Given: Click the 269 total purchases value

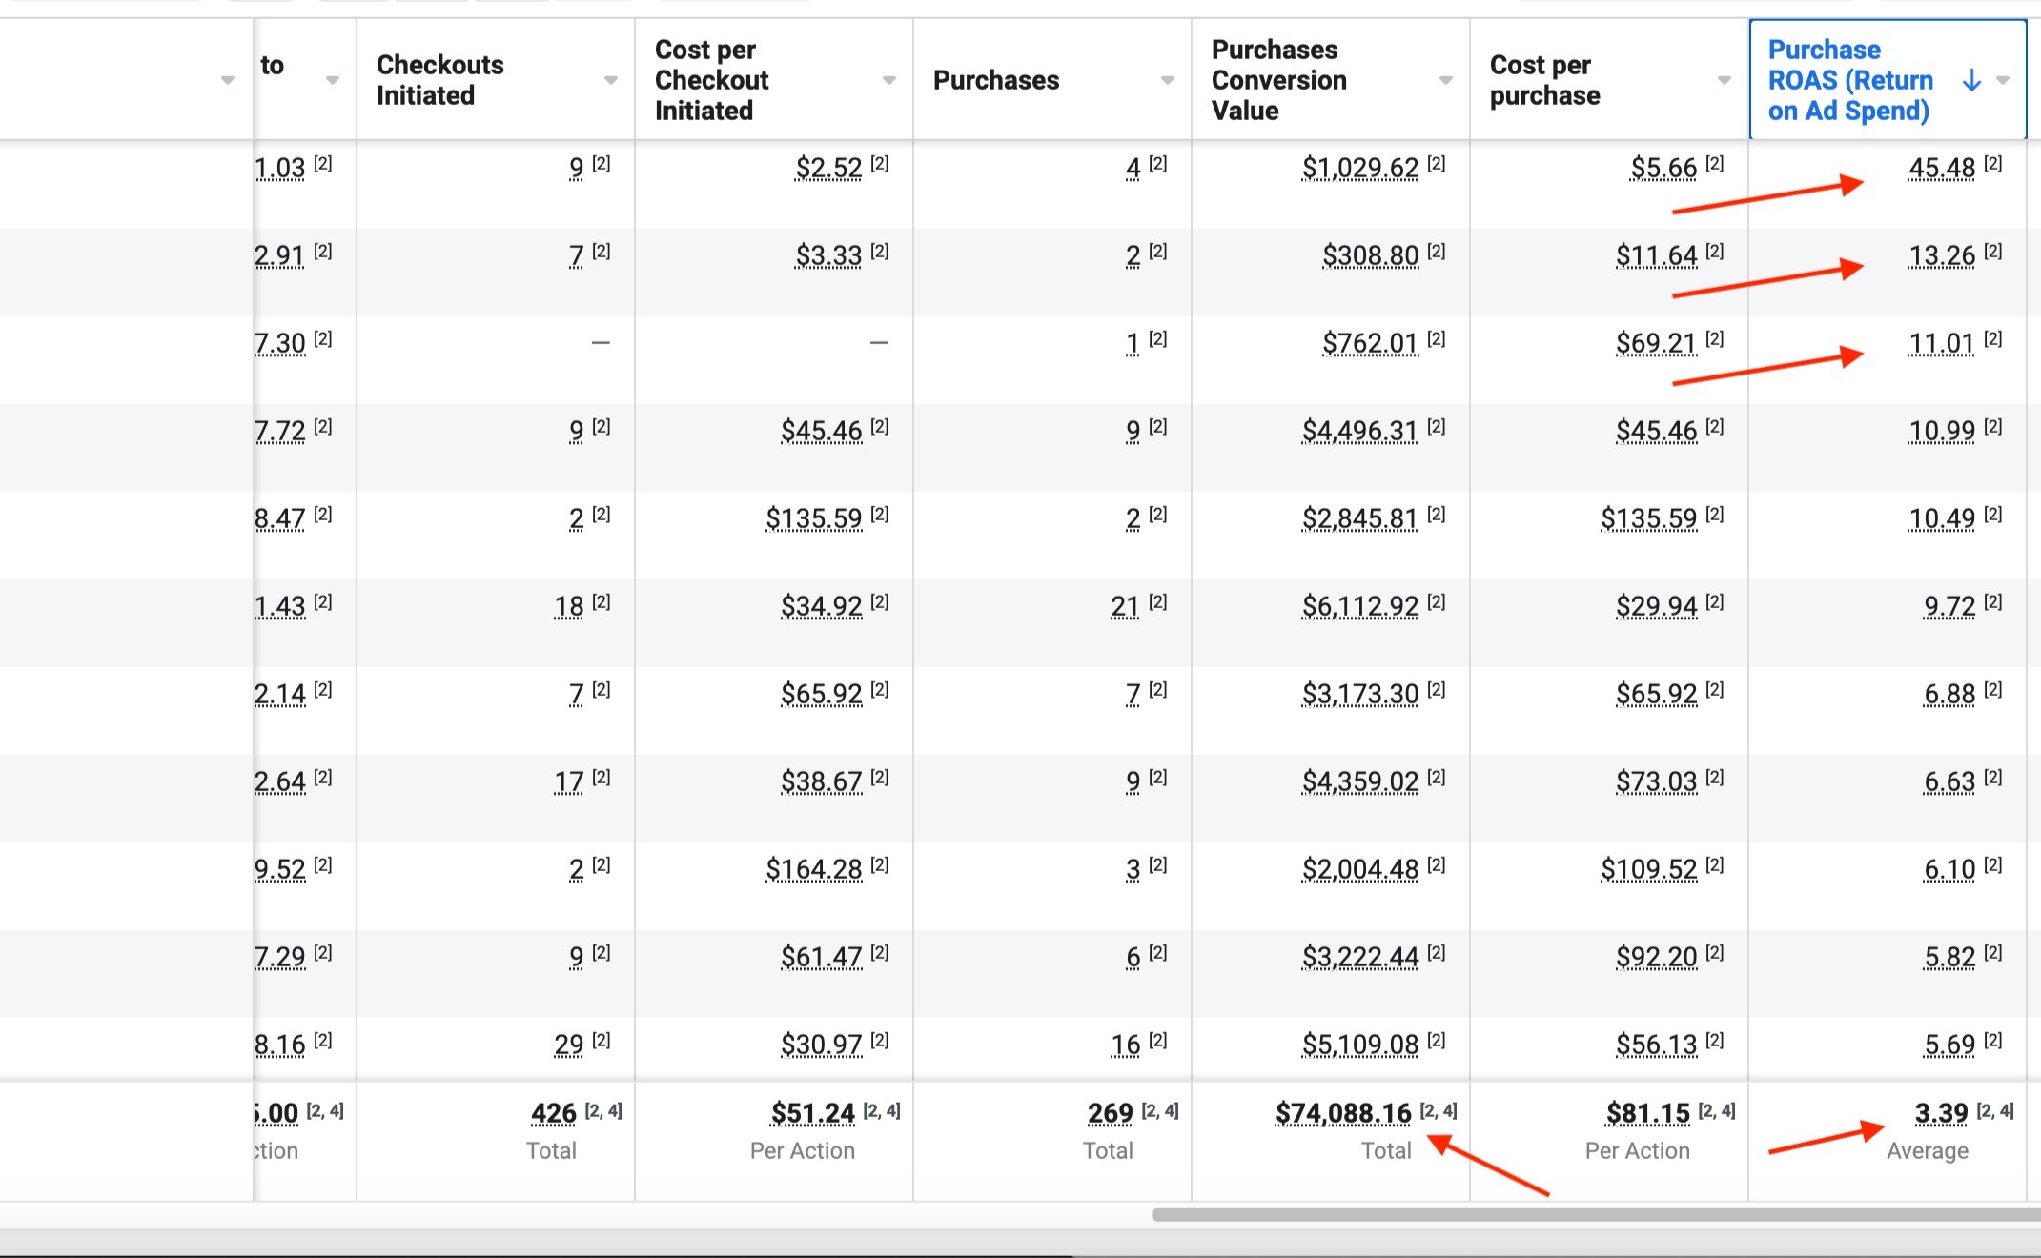Looking at the screenshot, I should 1110,1113.
